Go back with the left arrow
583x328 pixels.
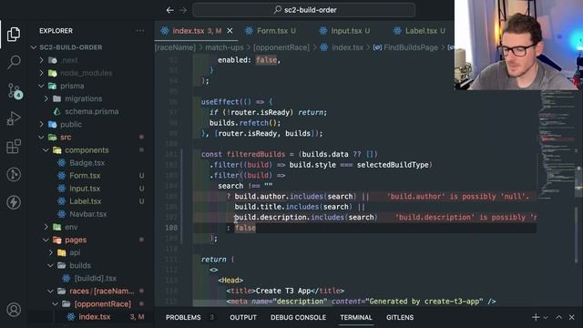[170, 10]
